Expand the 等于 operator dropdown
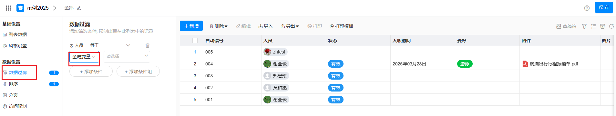The height and width of the screenshot is (116, 616). [110, 45]
